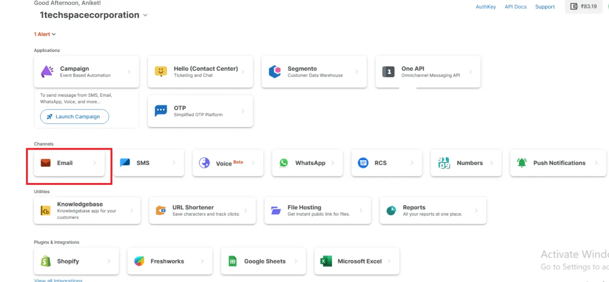Click "Event Based Automation" subtitle
Viewport: 609px width, 282px height.
85,76
